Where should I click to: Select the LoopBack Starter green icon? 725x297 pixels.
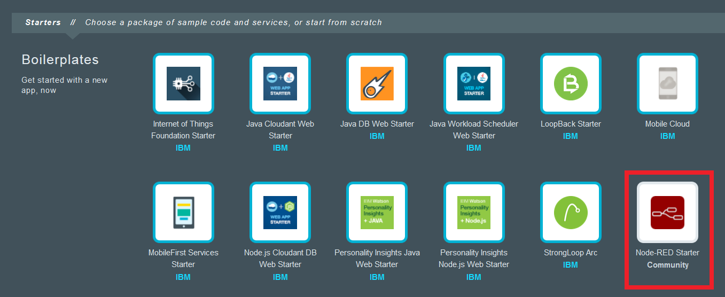[x=571, y=83]
